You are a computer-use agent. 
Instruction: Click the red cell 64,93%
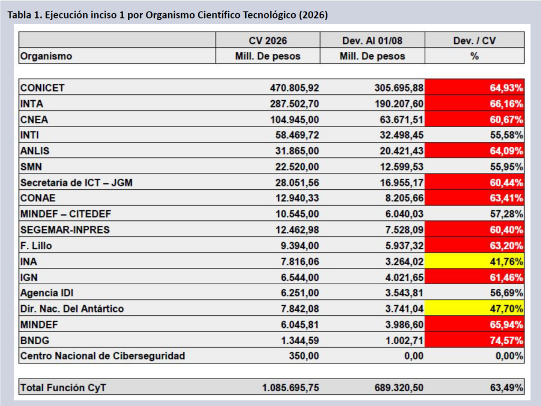pos(474,87)
